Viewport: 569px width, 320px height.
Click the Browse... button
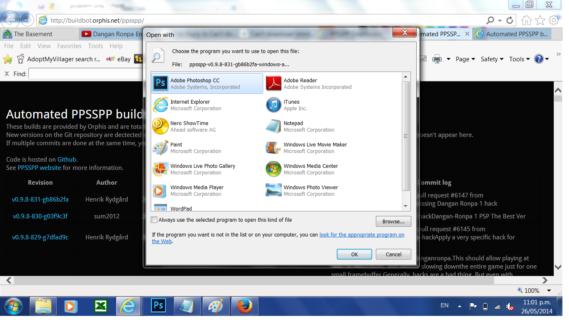393,221
